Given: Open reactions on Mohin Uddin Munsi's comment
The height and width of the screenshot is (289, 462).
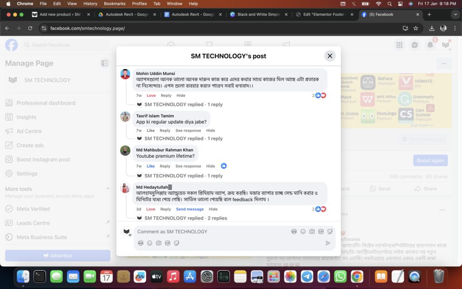Looking at the screenshot, I should 319,95.
